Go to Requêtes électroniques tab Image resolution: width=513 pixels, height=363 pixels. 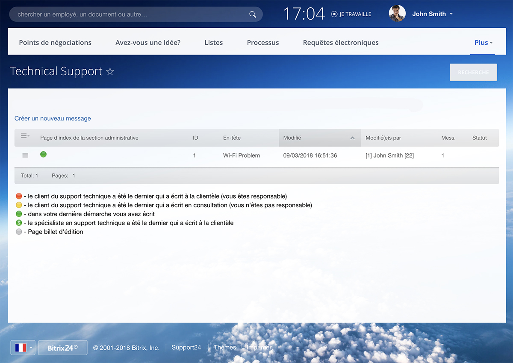click(340, 43)
